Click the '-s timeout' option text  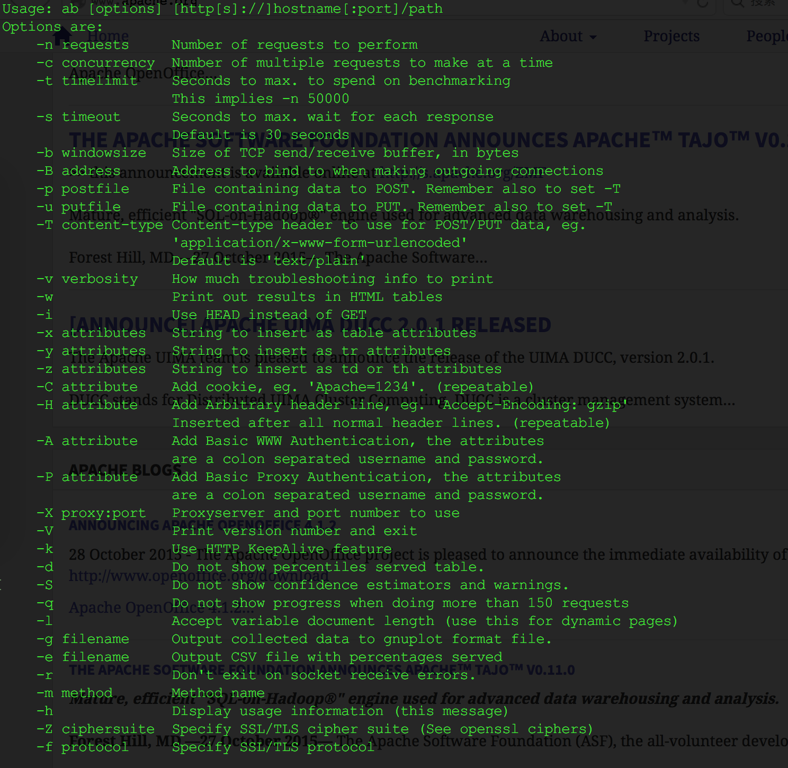click(x=78, y=117)
